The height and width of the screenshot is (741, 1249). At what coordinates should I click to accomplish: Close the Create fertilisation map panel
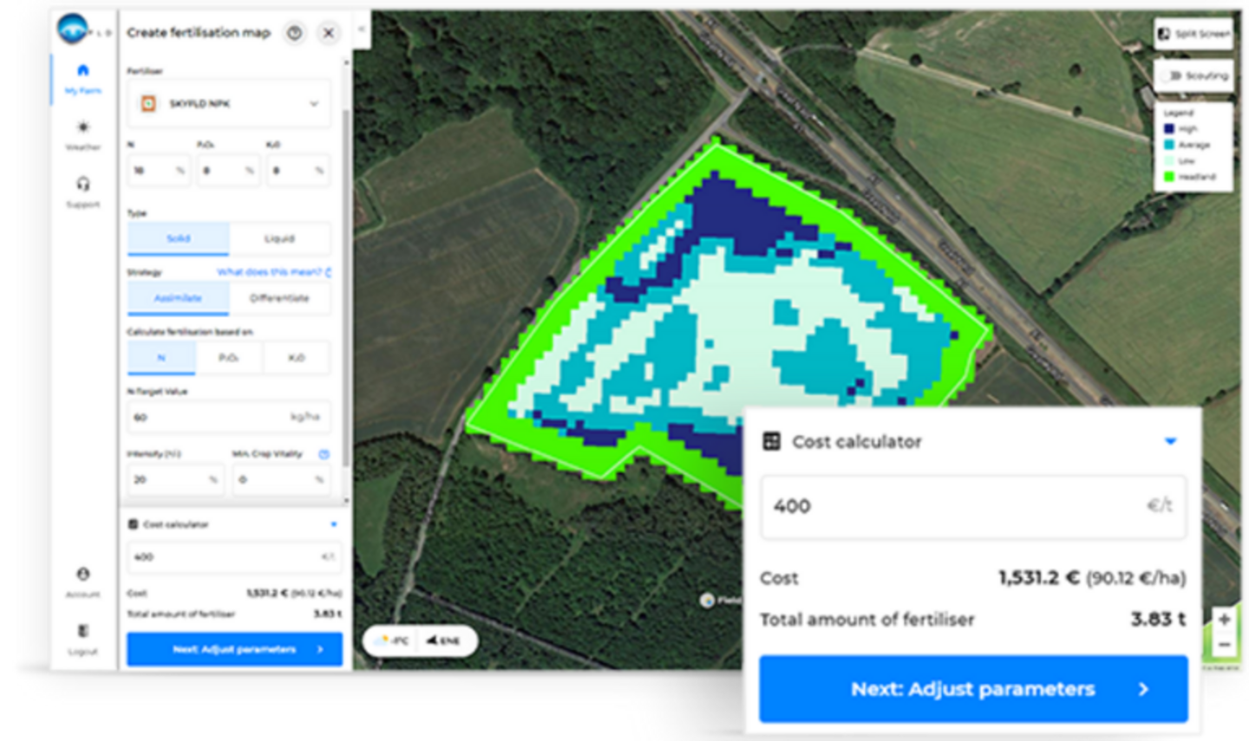click(329, 33)
